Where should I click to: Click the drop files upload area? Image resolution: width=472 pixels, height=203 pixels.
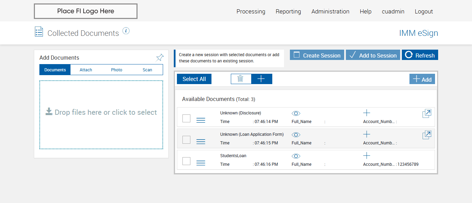[101, 114]
